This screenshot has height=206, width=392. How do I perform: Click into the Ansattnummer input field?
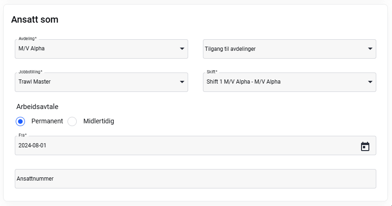196,179
